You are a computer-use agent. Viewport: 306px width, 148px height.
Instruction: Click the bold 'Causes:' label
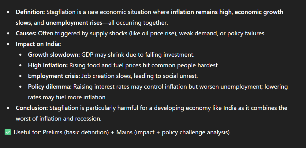click(26, 33)
